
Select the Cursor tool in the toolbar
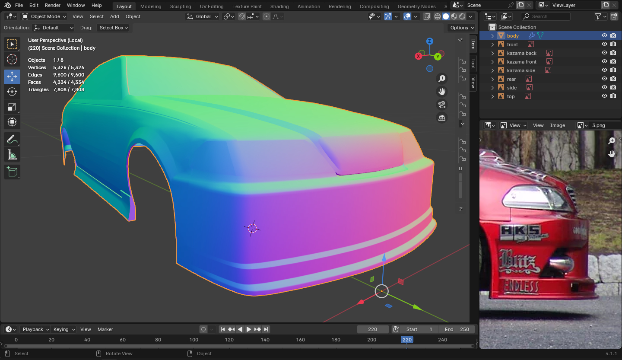[x=12, y=60]
